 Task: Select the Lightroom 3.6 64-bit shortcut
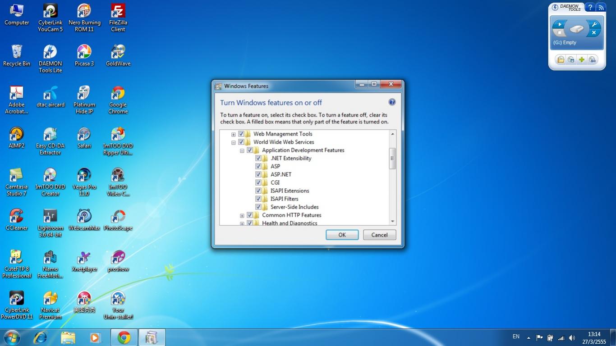click(x=51, y=223)
